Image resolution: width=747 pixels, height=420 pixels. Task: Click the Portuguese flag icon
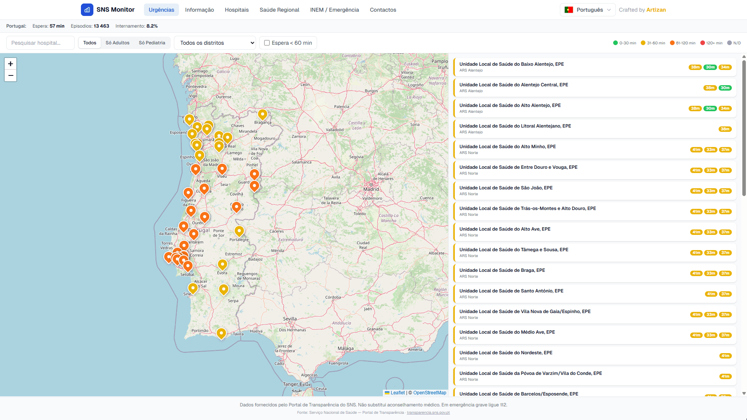pos(569,10)
